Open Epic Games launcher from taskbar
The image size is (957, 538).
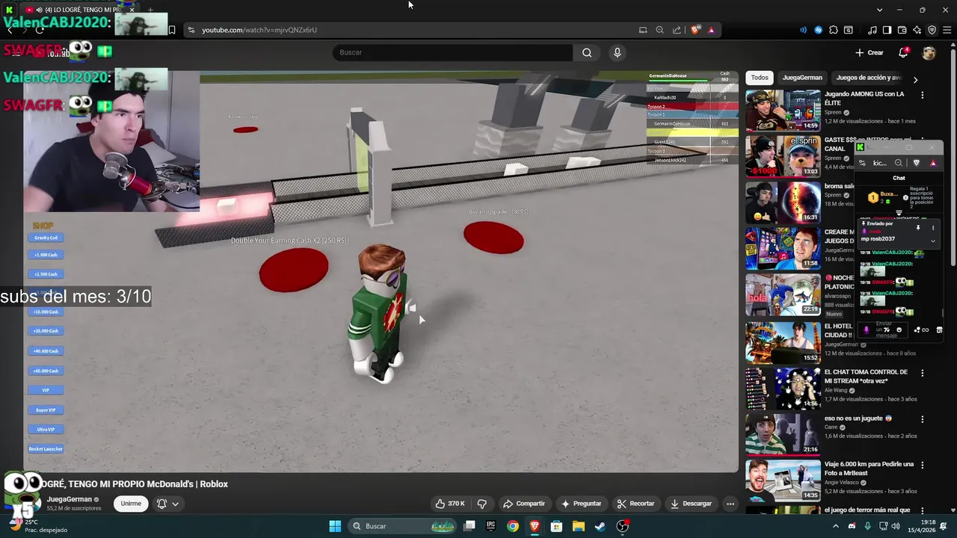[x=490, y=526]
